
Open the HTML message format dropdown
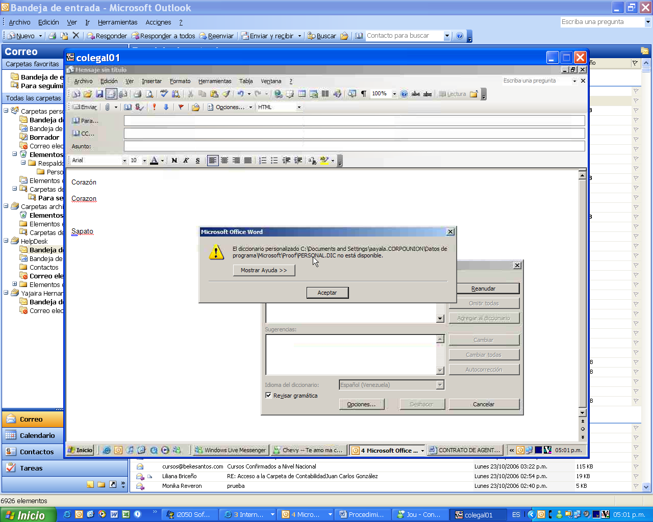click(299, 107)
